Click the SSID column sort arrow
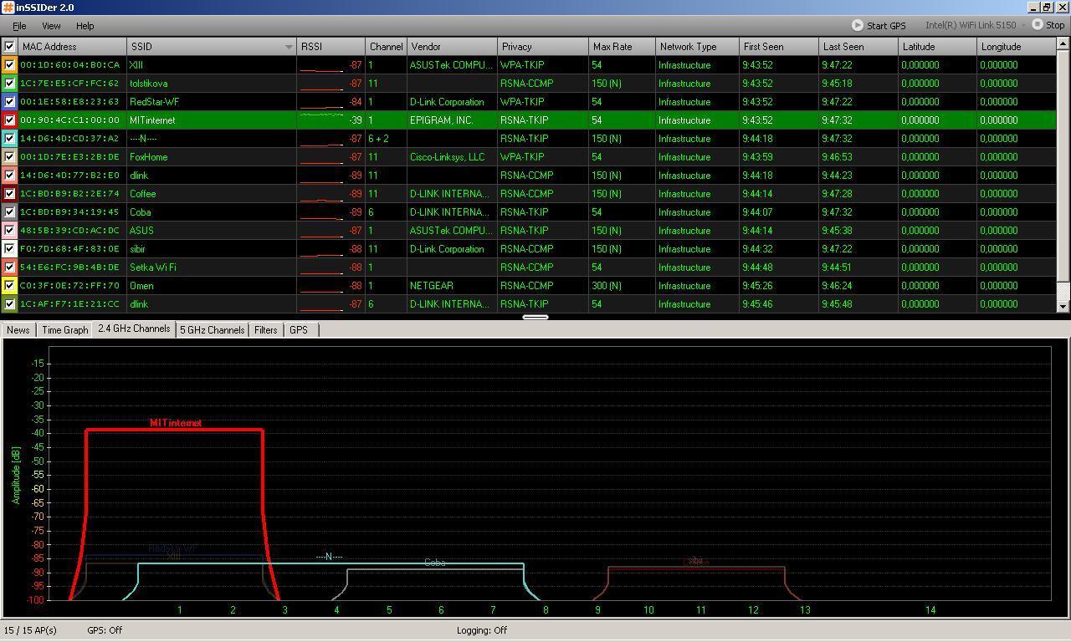This screenshot has width=1071, height=642. tap(289, 47)
